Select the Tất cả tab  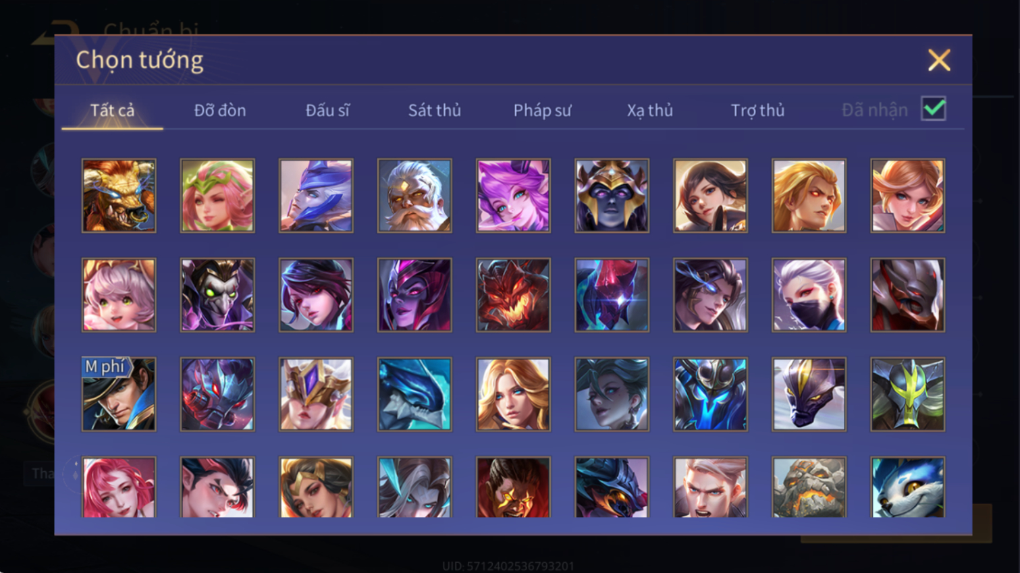(112, 110)
